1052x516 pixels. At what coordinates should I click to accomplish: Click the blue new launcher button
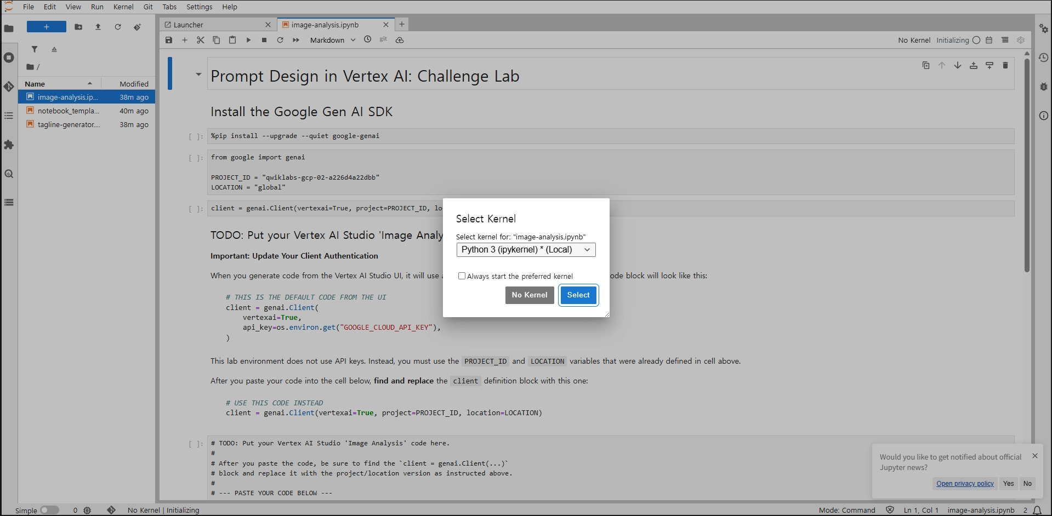(x=47, y=27)
